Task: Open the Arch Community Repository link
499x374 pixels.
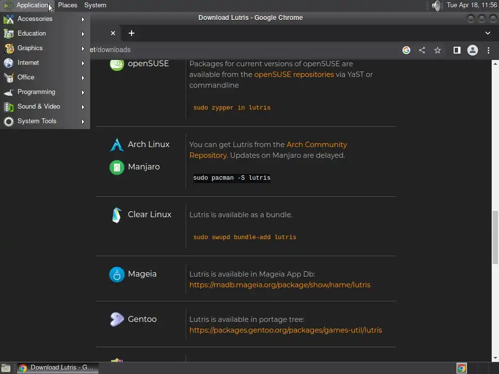Action: [269, 150]
